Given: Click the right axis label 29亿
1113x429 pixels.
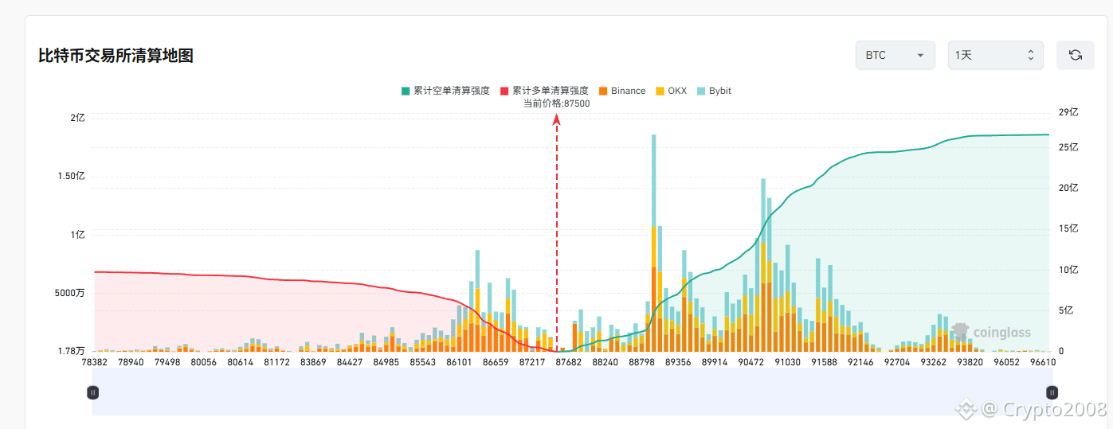Looking at the screenshot, I should point(1069,112).
